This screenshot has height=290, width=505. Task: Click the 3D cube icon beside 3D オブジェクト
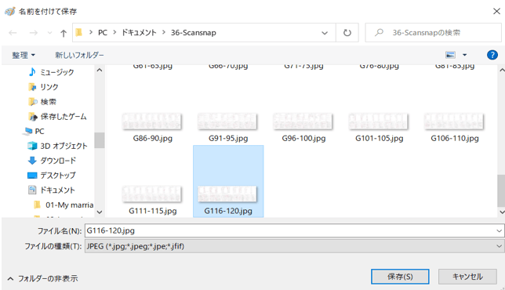tap(32, 146)
